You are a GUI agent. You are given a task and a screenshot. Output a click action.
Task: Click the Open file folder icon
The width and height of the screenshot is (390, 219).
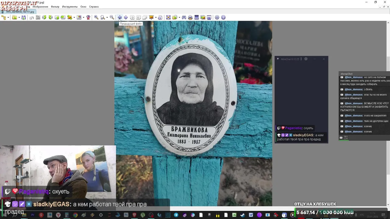14,17
